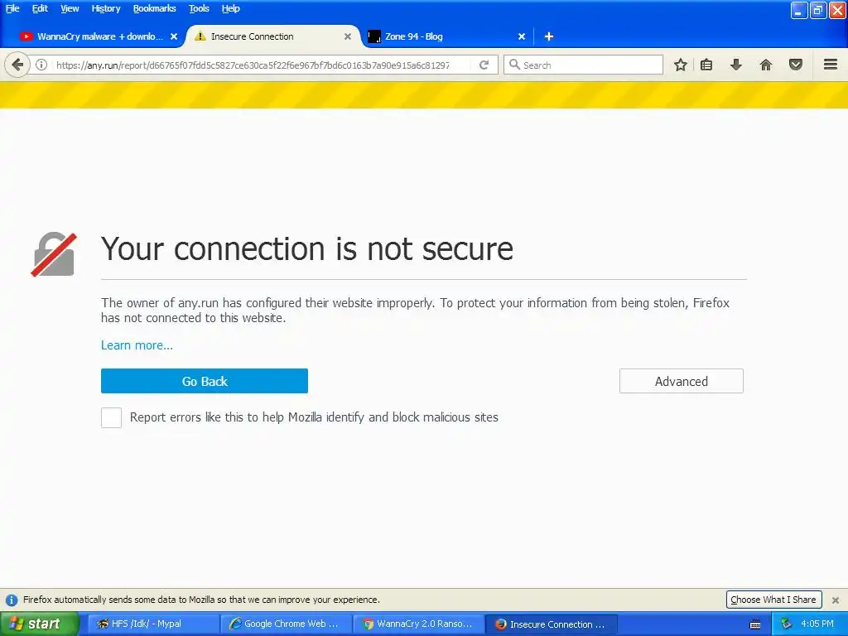Show bookmarks list icon in toolbar
This screenshot has height=636, width=848.
point(706,65)
